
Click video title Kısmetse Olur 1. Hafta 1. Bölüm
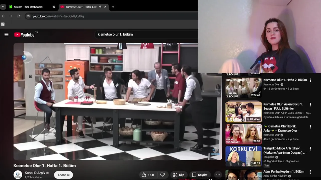(45, 165)
